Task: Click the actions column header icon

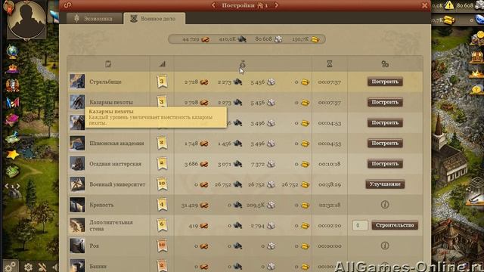Action: click(385, 64)
